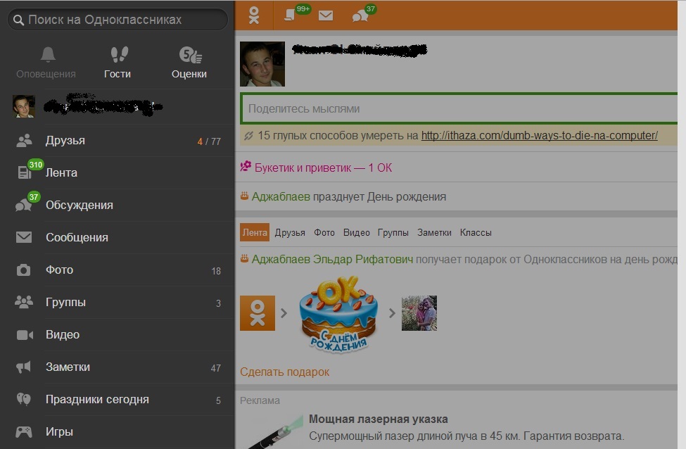This screenshot has width=686, height=449.
Task: Open the Оценки ratings icon
Action: [x=190, y=55]
